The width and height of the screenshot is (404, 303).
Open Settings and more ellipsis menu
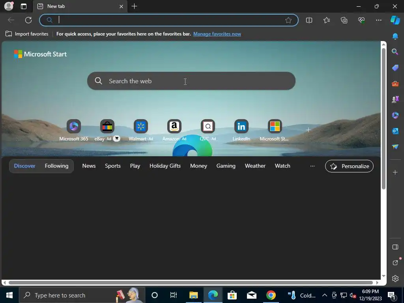(378, 20)
